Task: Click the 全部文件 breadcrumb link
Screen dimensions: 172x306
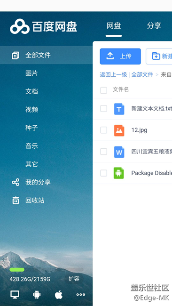Action: pos(142,74)
